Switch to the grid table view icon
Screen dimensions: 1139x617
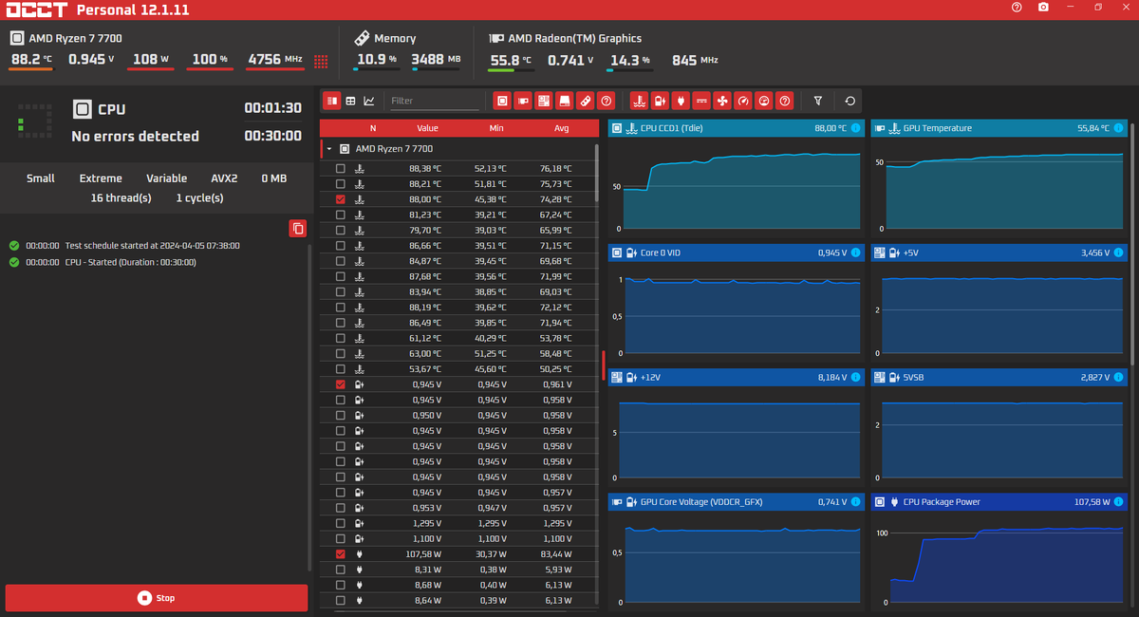350,101
